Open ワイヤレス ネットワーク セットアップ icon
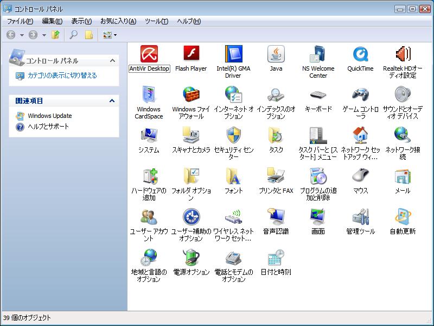Viewport: 434px width, 326px height. tap(233, 217)
